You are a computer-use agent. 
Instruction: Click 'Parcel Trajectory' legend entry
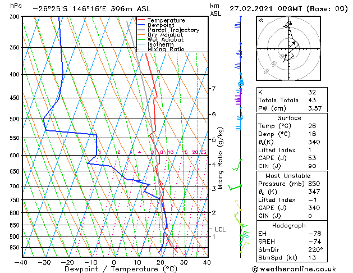point(173,30)
